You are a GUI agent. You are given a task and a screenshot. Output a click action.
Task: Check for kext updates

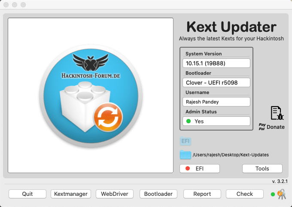[245, 194]
